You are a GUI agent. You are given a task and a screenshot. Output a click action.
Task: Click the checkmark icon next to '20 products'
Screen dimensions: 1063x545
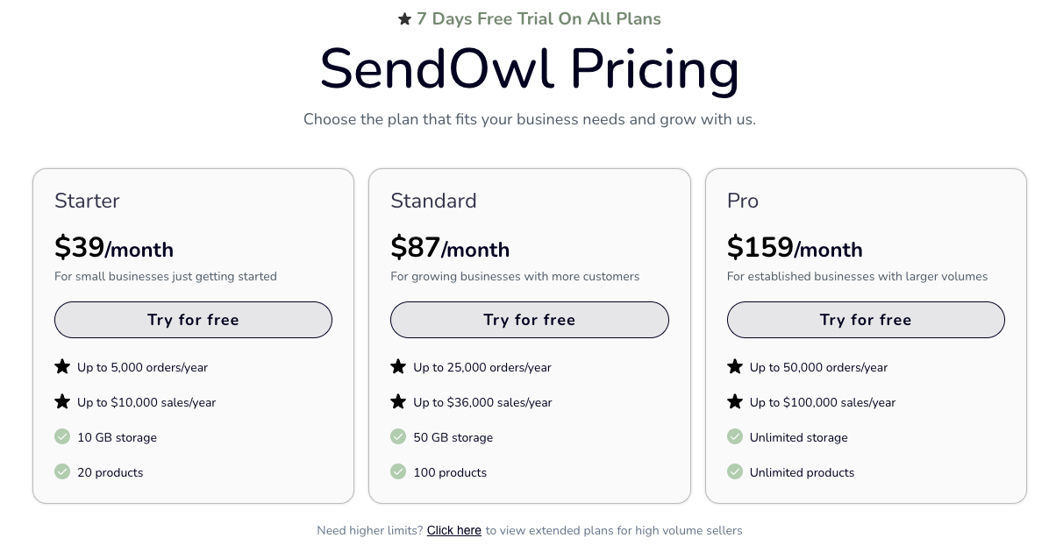62,471
